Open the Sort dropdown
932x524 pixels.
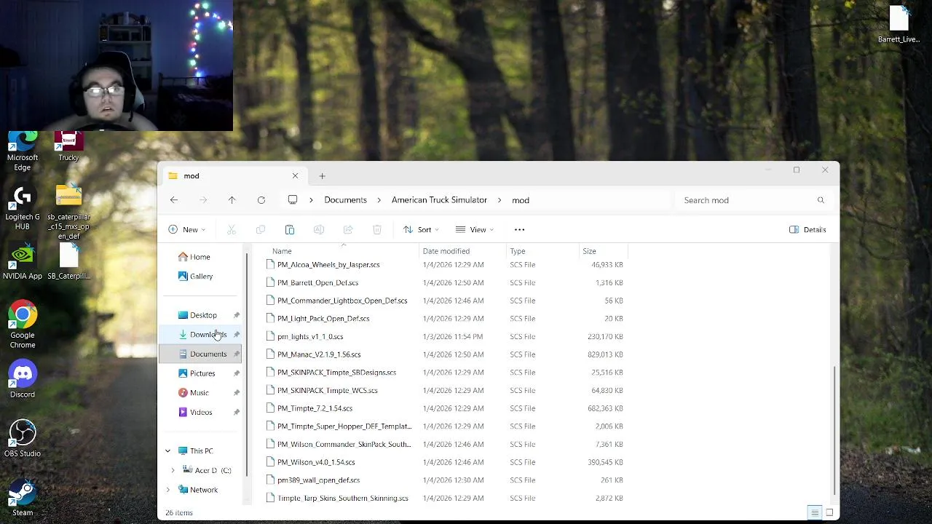[421, 230]
